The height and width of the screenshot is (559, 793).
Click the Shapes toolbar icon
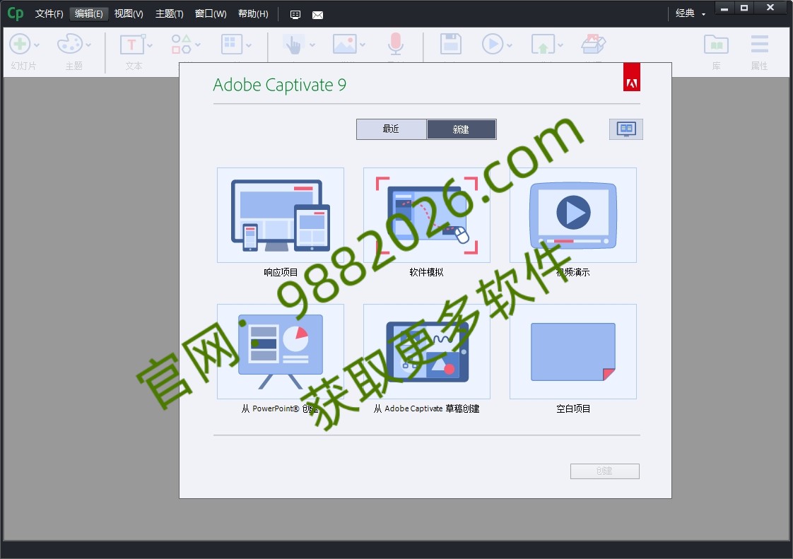click(181, 44)
